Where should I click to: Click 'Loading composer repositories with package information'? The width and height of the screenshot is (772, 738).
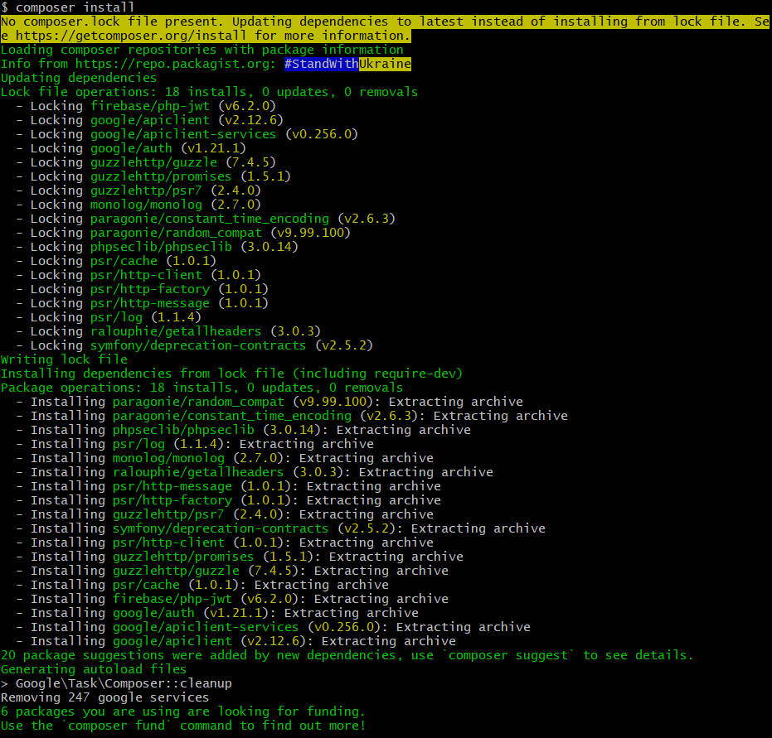coord(201,51)
